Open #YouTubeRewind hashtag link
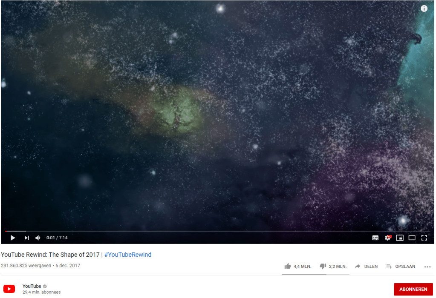Viewport: 436px width, 298px height. [128, 255]
